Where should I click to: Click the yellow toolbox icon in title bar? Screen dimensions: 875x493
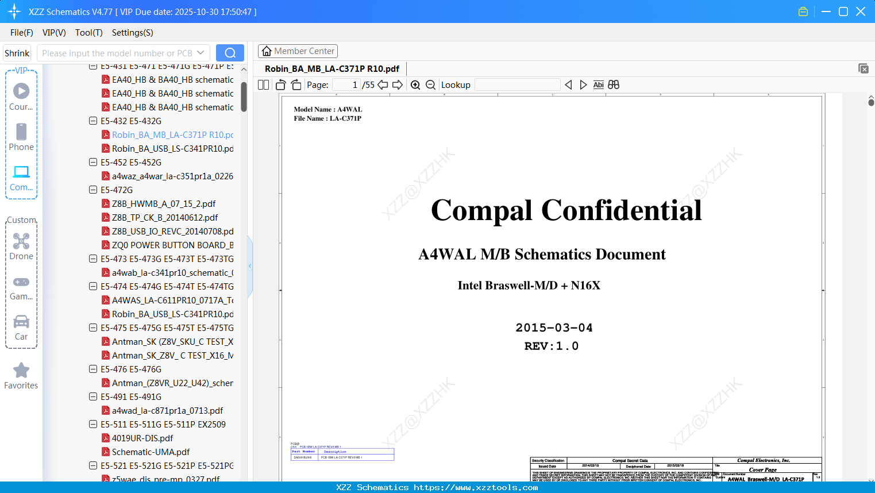click(803, 11)
